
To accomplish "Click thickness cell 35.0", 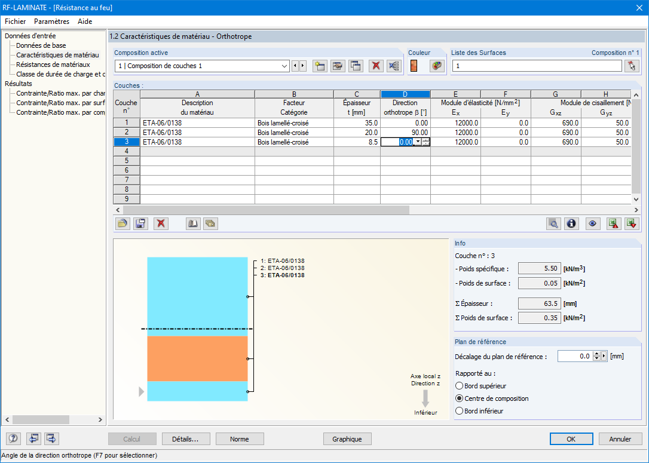I will tap(357, 123).
